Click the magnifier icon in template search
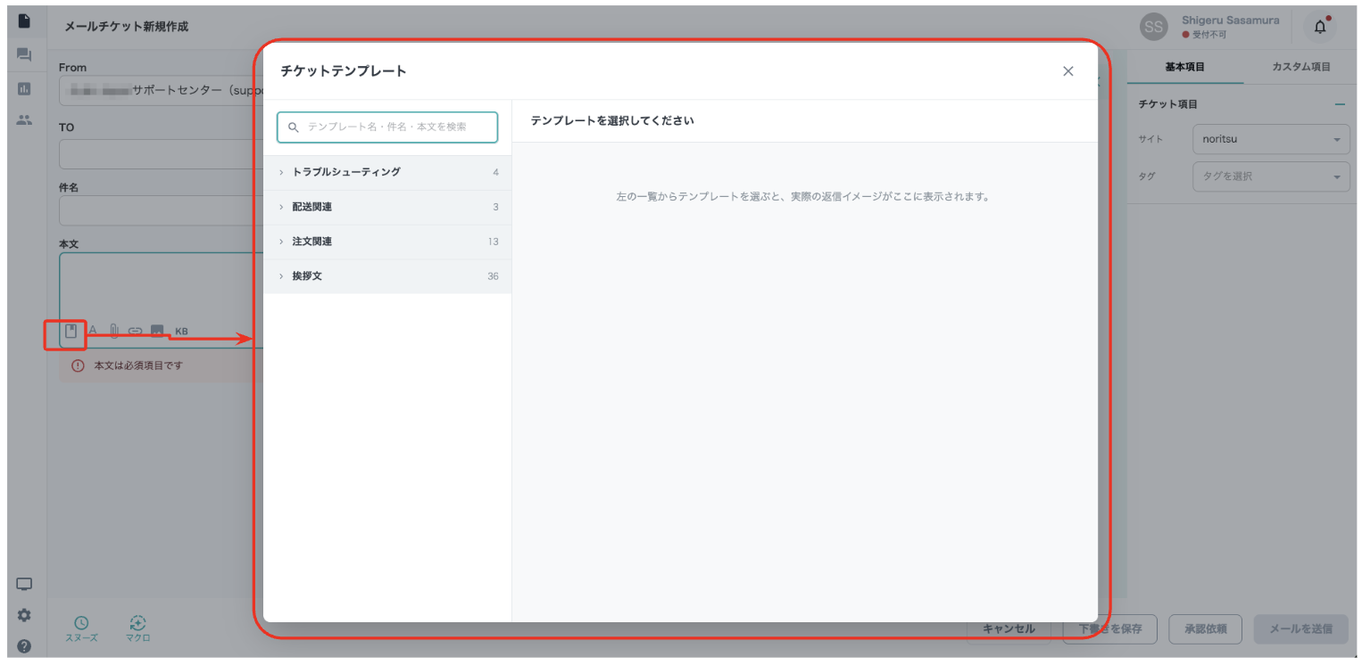The height and width of the screenshot is (665, 1362). click(x=293, y=127)
